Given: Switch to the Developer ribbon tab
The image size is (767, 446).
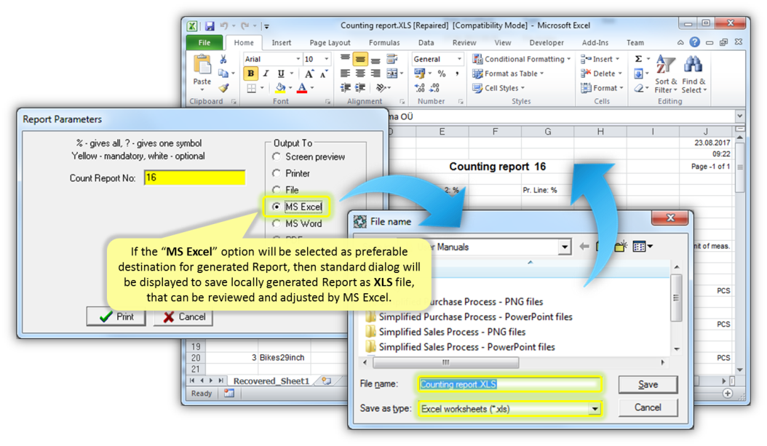Looking at the screenshot, I should (x=547, y=42).
